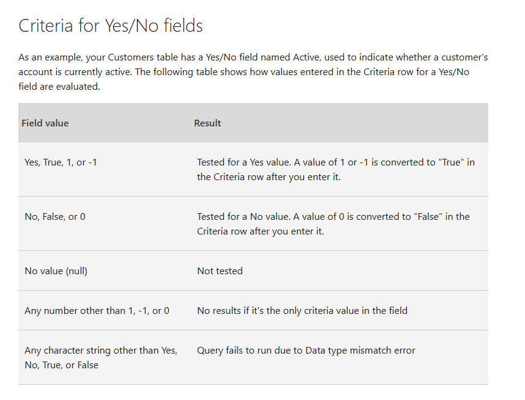Click the intro paragraph starting "As an example"
The width and height of the screenshot is (525, 400).
[253, 72]
